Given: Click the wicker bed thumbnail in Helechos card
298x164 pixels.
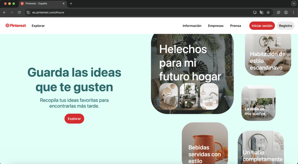Looking at the screenshot, I should point(168,96).
